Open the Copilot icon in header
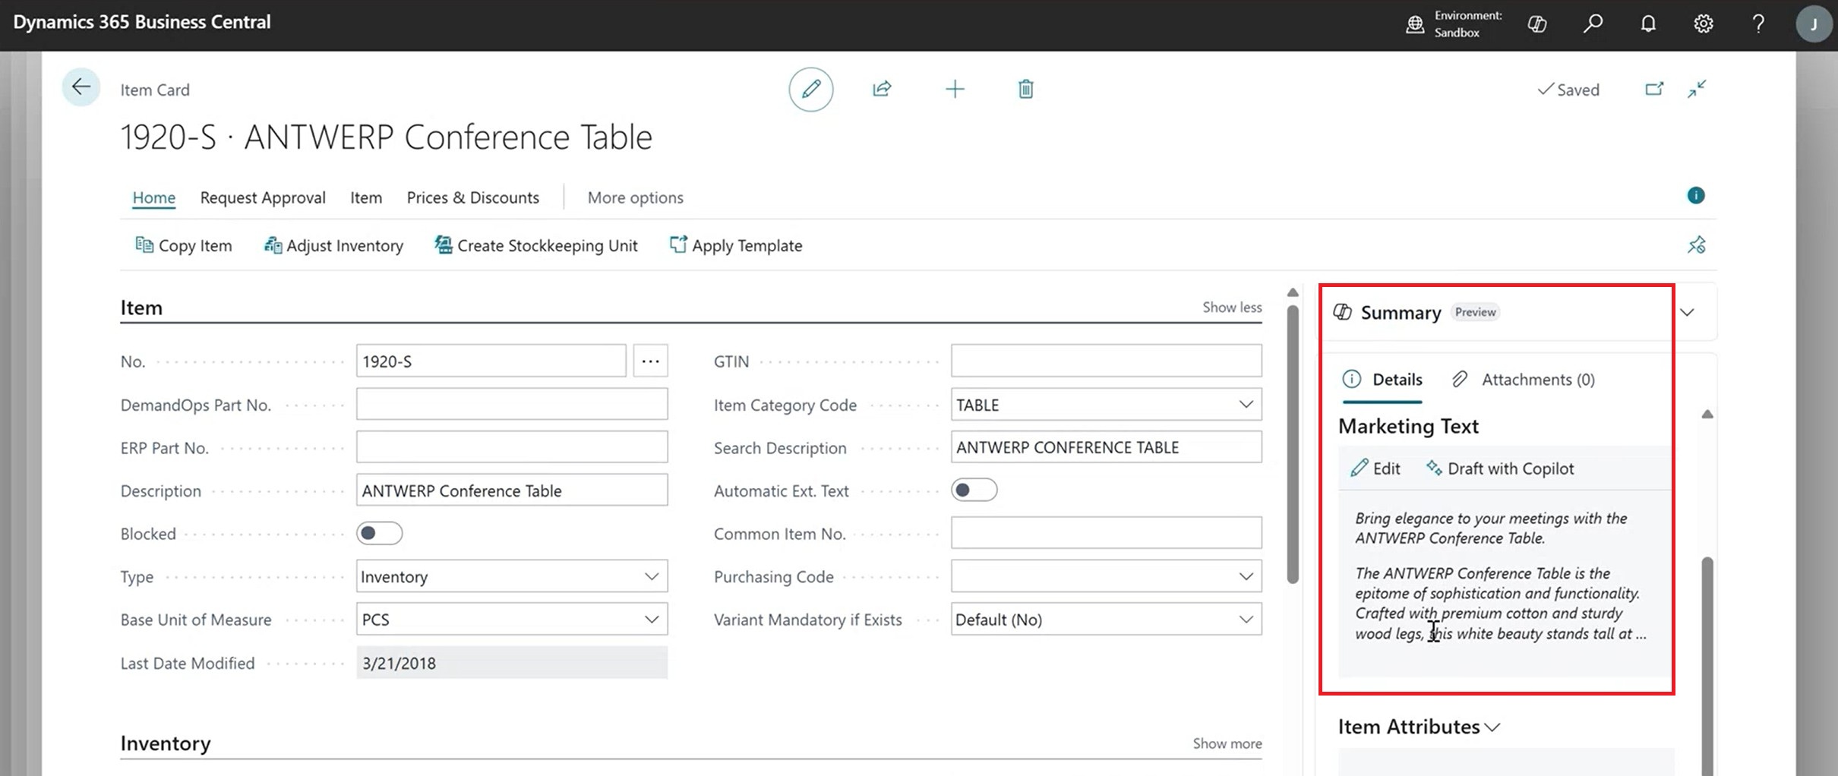 click(x=1536, y=24)
